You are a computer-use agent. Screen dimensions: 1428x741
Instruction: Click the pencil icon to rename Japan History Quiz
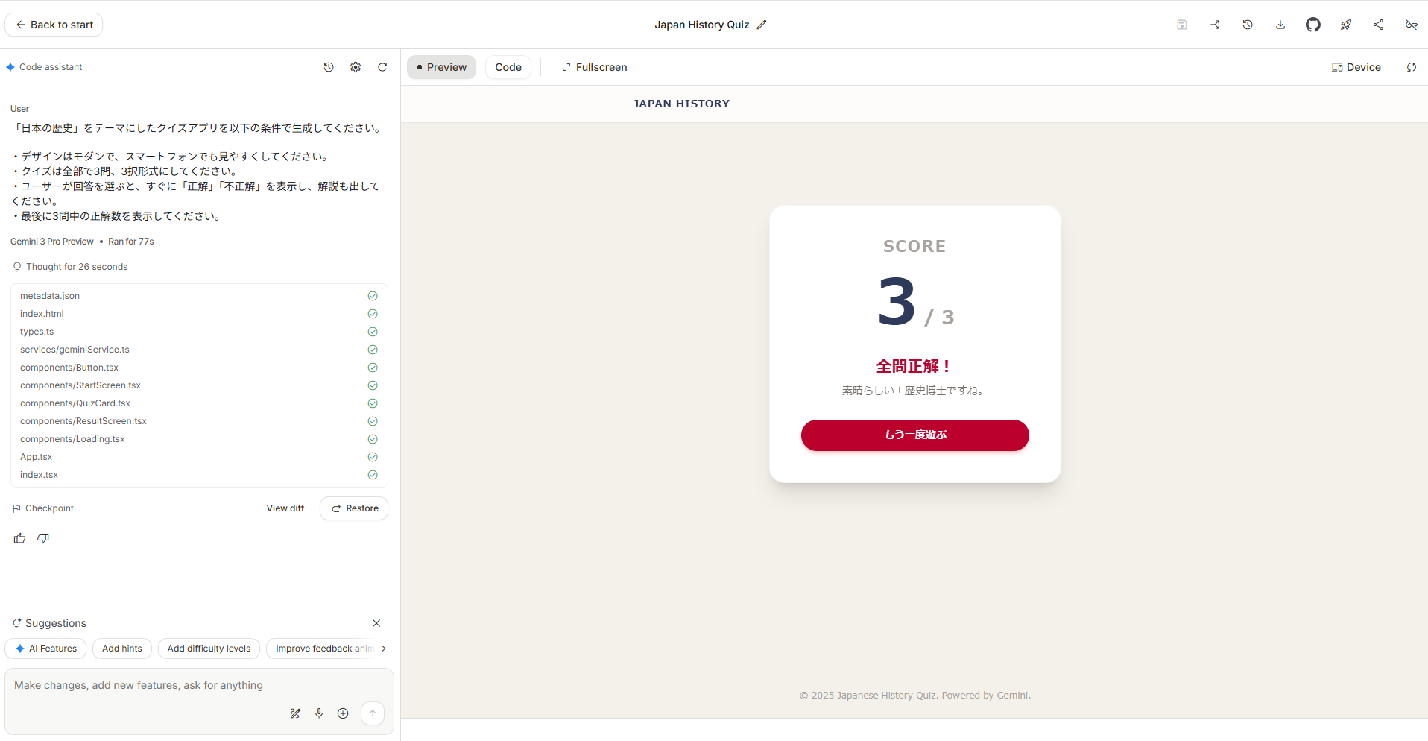(x=761, y=25)
